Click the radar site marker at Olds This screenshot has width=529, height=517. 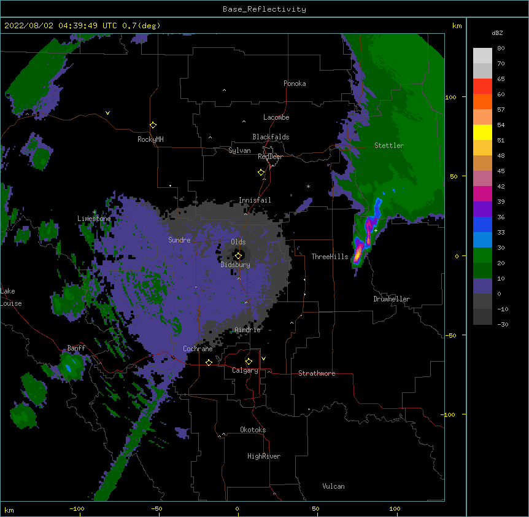(238, 256)
